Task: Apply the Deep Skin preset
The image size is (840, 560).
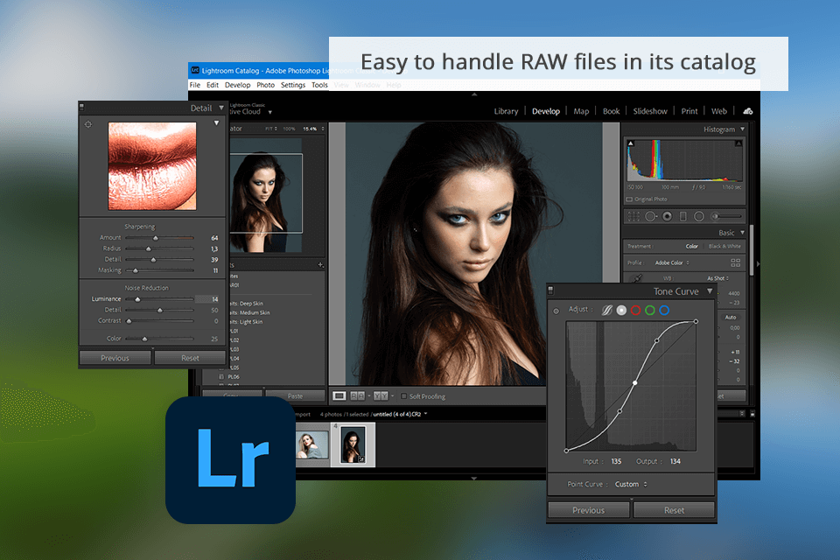Action: click(247, 304)
